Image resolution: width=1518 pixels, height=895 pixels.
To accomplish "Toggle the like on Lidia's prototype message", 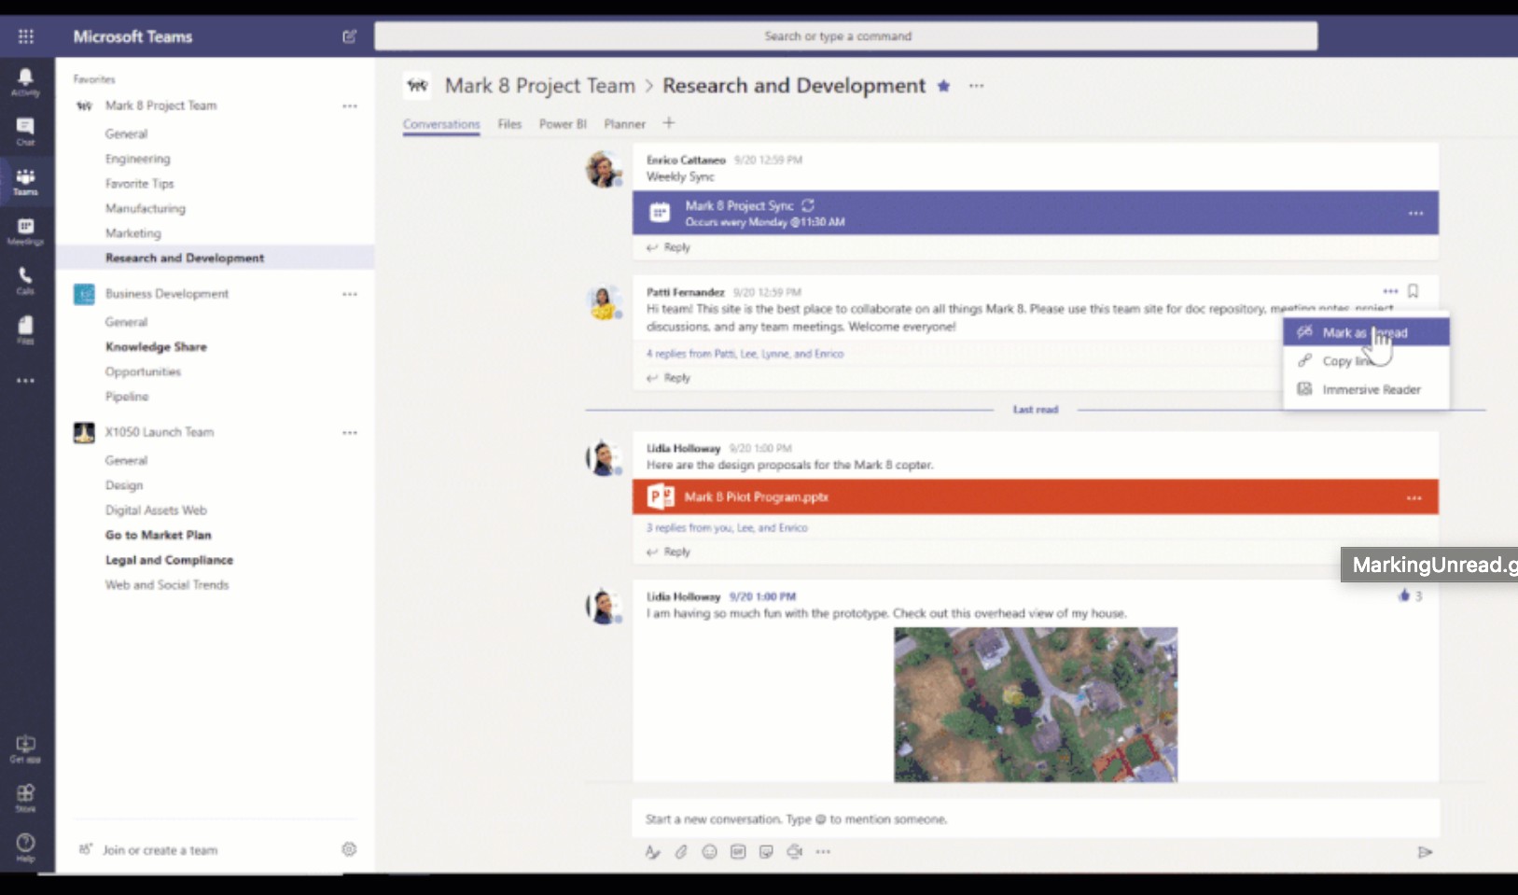I will [x=1403, y=595].
